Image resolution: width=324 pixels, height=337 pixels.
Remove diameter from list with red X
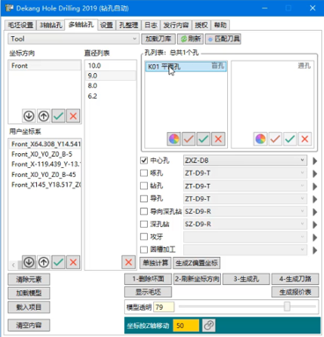tap(129, 262)
